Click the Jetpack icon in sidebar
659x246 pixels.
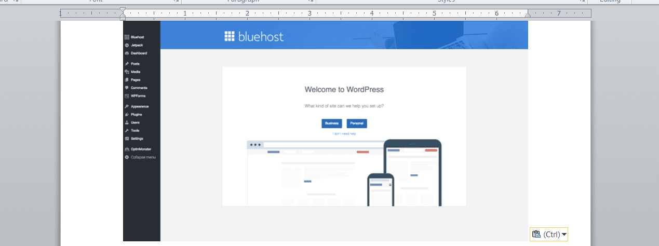127,45
